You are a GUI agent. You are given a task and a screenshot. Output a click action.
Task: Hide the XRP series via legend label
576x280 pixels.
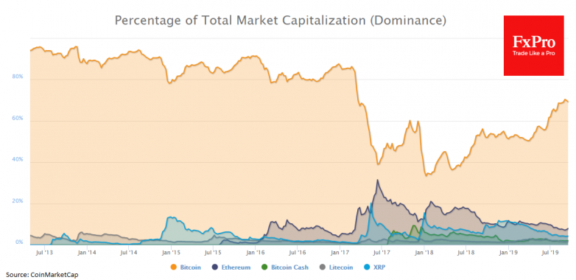[379, 267]
